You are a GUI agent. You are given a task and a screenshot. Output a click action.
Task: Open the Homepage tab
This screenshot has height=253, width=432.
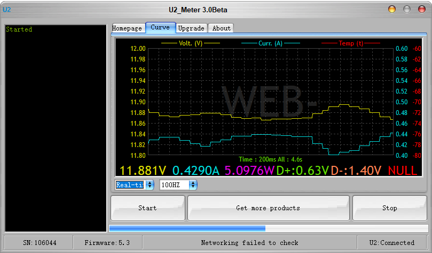[x=127, y=28]
